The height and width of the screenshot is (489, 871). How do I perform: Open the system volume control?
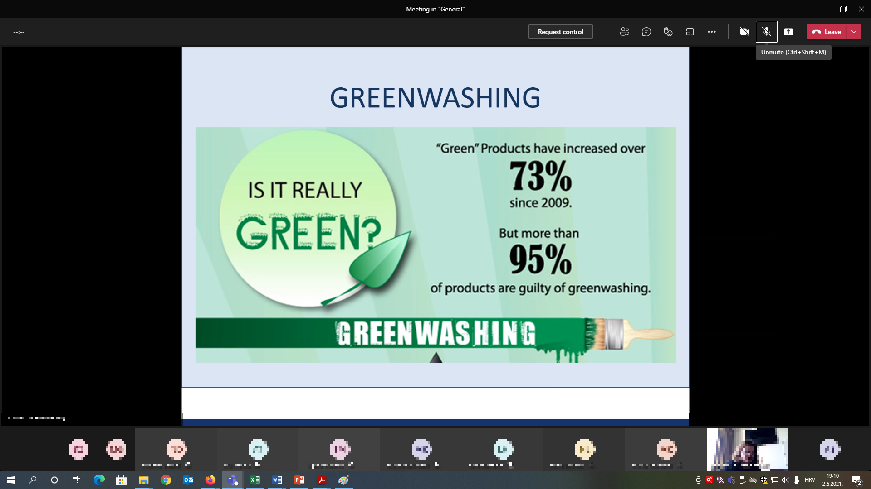785,480
